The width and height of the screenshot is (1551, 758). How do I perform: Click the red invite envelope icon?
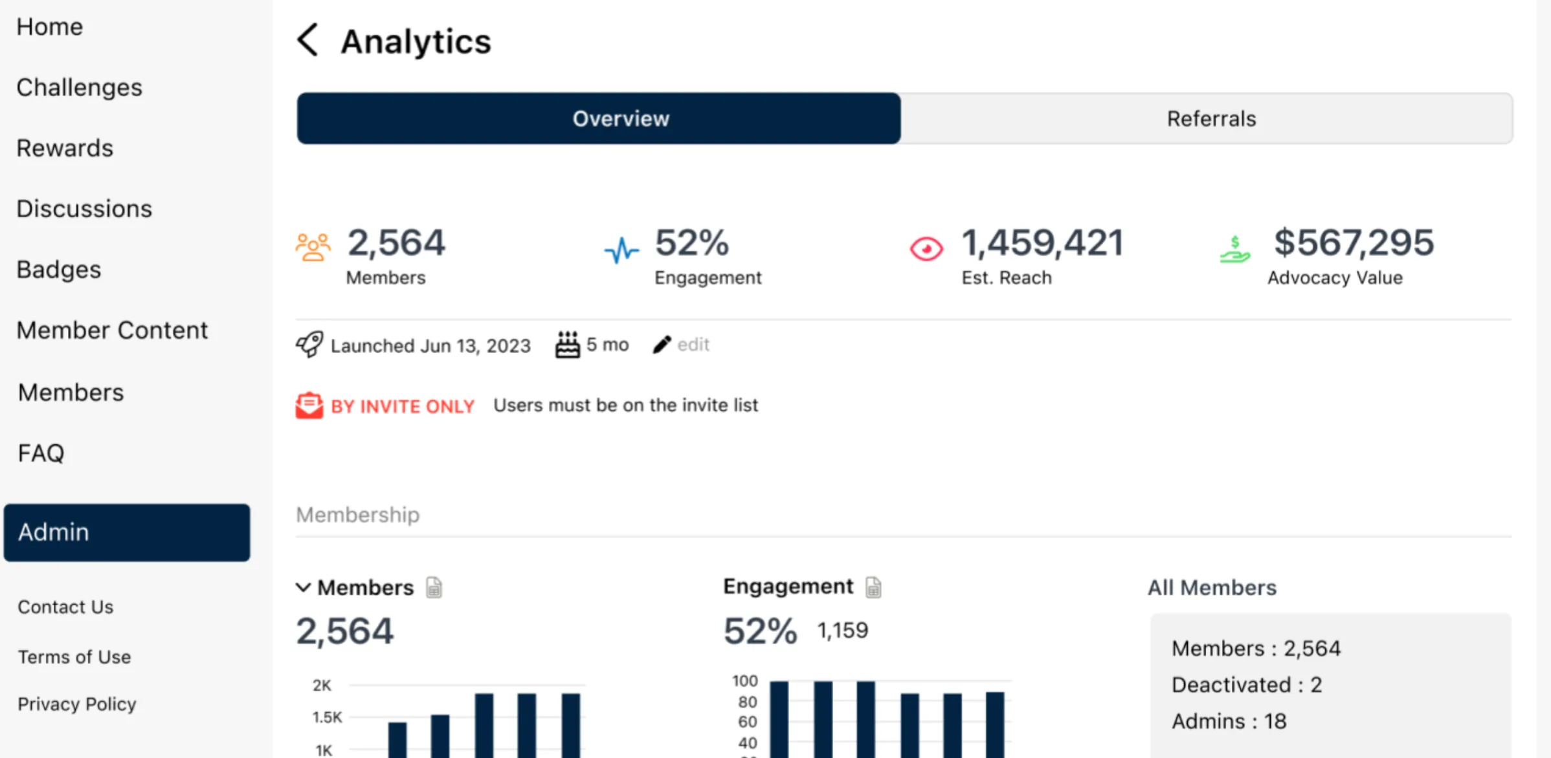309,406
